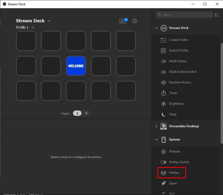
Task: Click the Sleep label
Action: click(173, 114)
